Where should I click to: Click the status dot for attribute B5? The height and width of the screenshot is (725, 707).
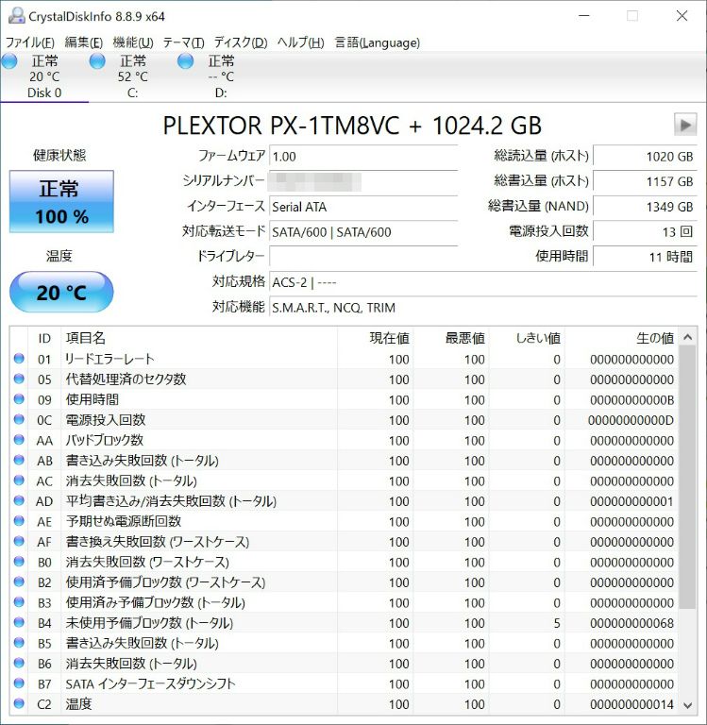(19, 643)
